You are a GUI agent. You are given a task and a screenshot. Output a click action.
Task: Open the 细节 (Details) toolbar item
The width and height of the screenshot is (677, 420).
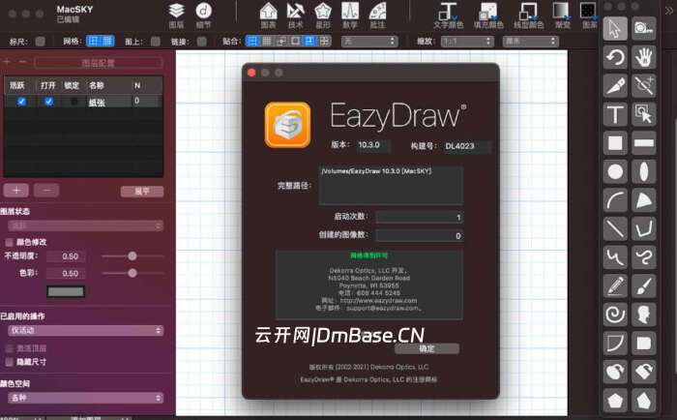click(204, 15)
